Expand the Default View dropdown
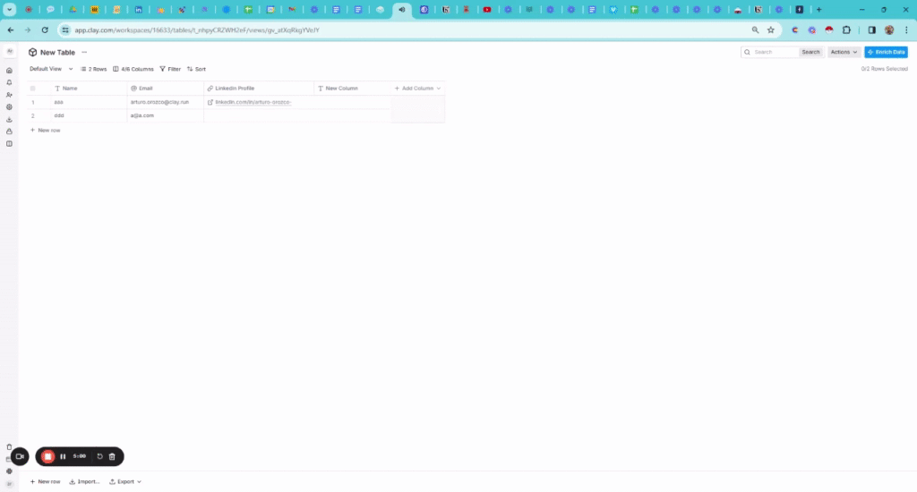 51,69
